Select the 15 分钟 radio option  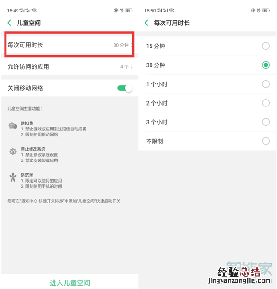(265, 46)
